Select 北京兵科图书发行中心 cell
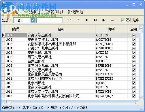Screen dimensions: 145x112 pos(61,79)
